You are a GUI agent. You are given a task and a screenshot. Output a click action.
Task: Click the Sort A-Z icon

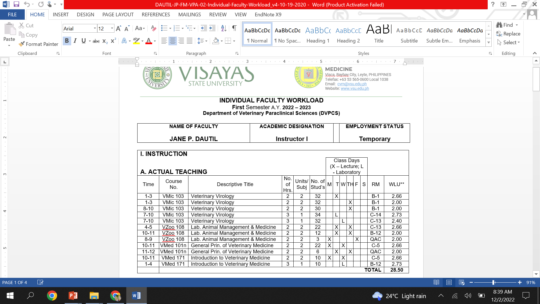coord(224,28)
